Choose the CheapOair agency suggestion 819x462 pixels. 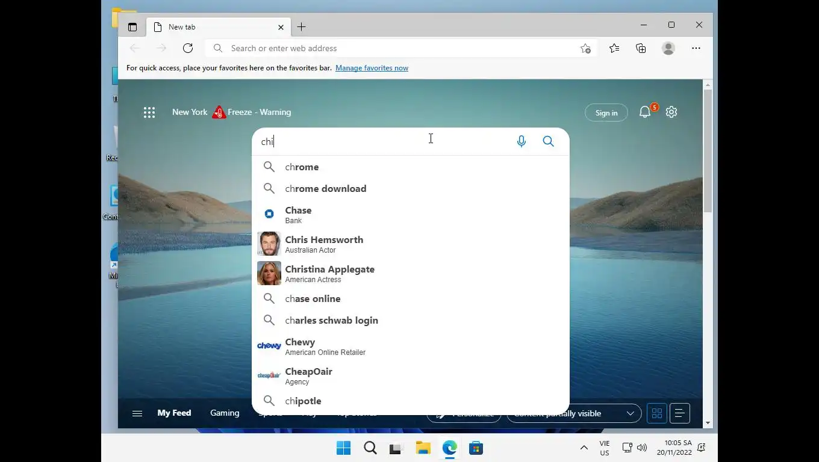pyautogui.click(x=411, y=376)
